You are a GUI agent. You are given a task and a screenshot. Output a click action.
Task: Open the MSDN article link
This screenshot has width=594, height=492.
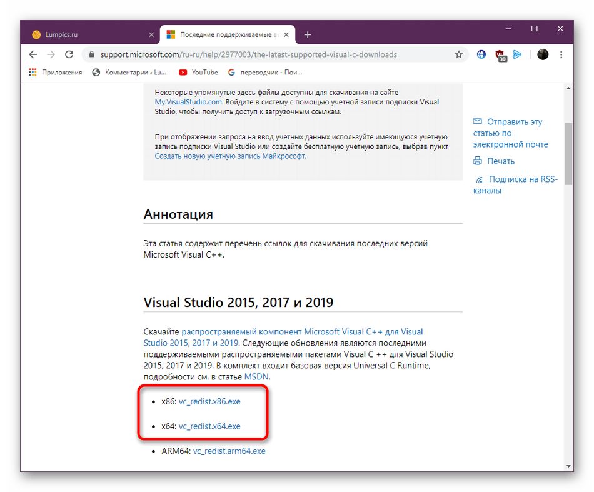(x=256, y=376)
